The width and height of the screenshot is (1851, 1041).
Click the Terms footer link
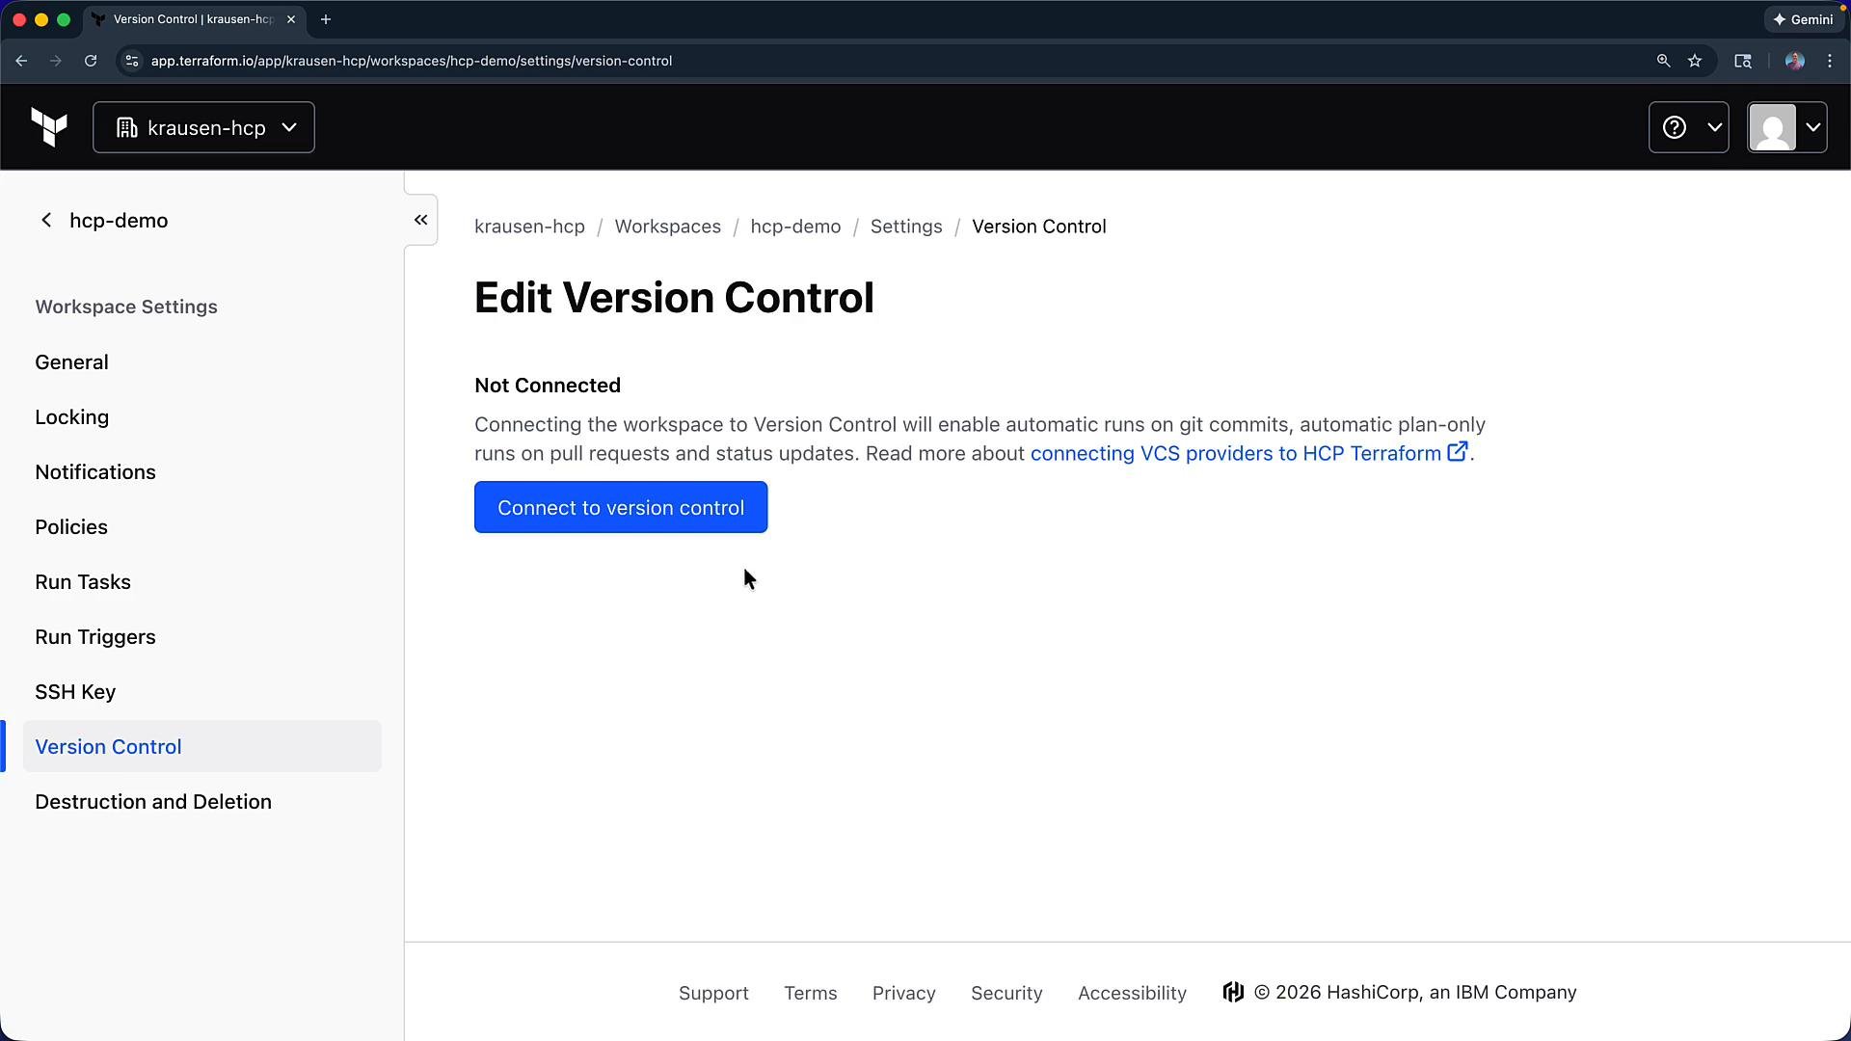811,993
